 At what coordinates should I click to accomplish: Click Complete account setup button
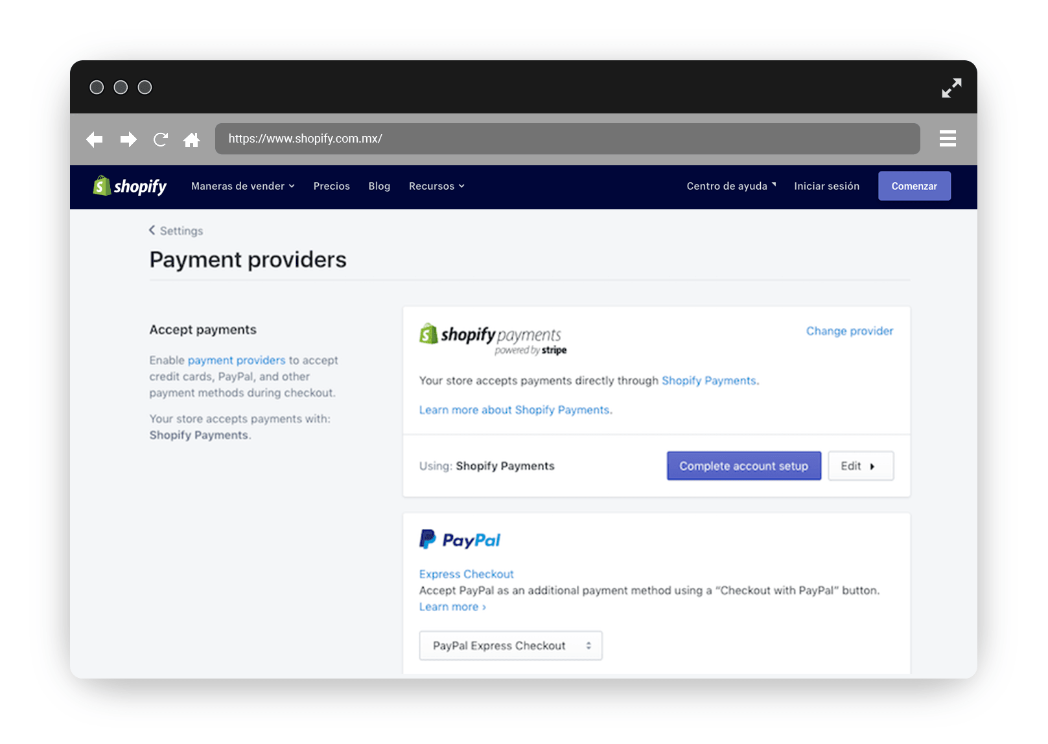(744, 466)
